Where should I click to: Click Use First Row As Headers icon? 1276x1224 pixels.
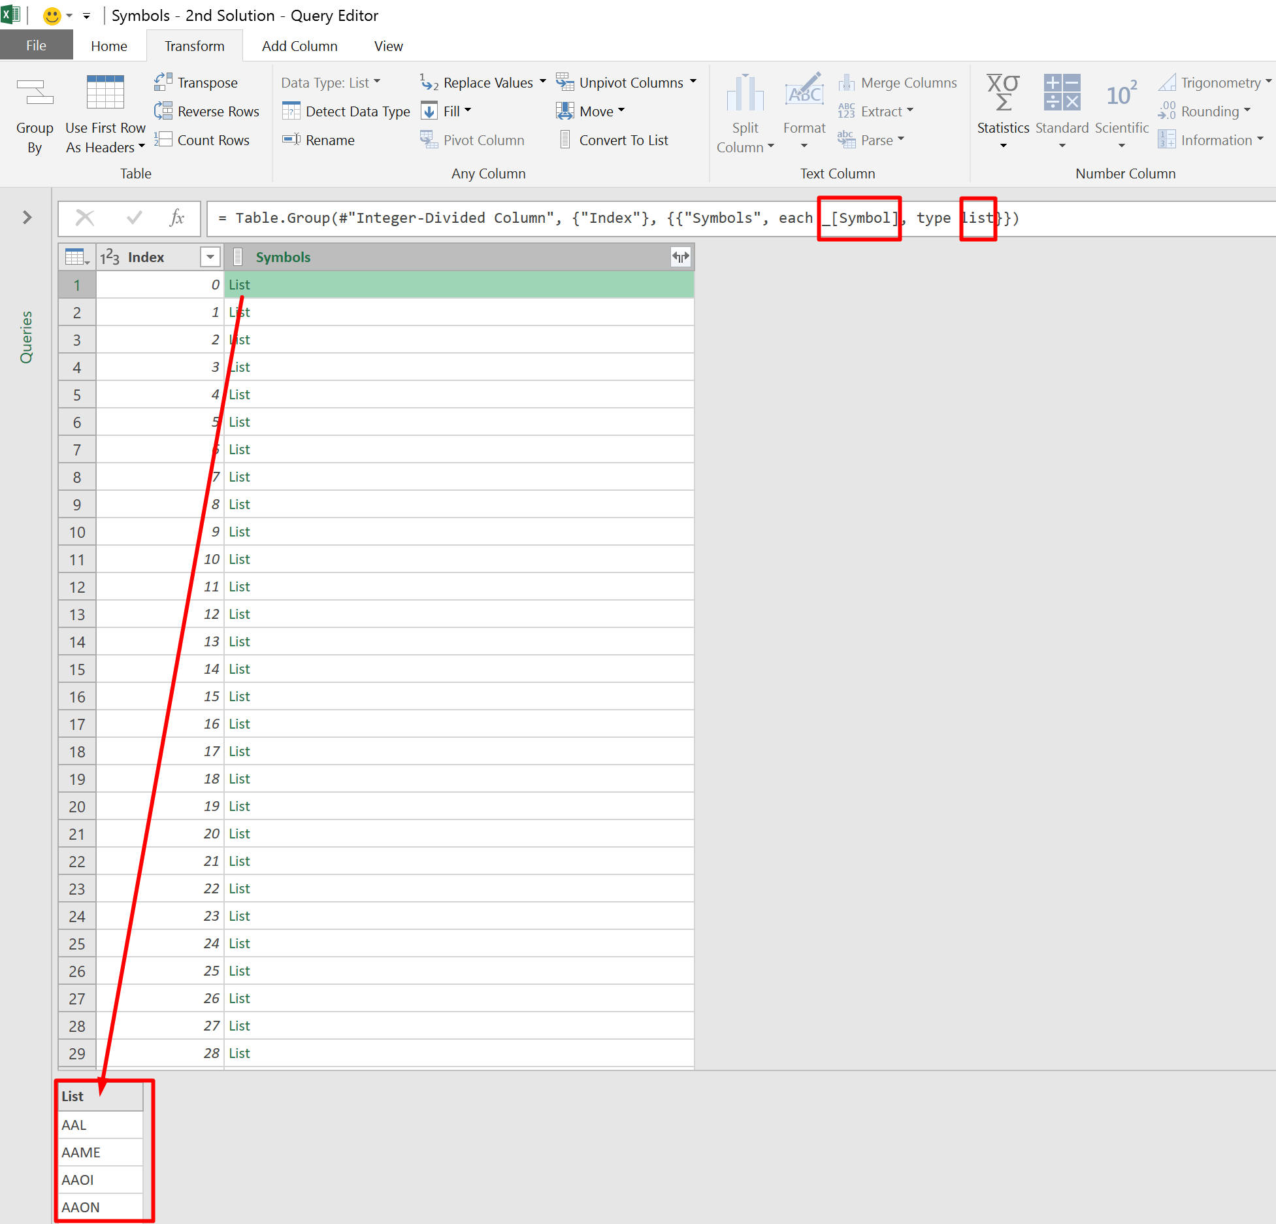pos(105,93)
